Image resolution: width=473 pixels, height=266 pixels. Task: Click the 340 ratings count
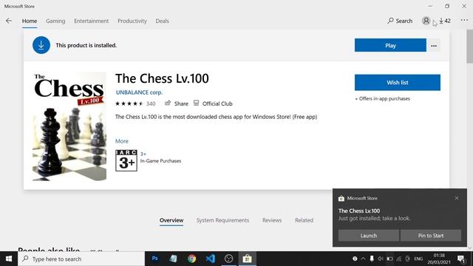[x=151, y=103]
